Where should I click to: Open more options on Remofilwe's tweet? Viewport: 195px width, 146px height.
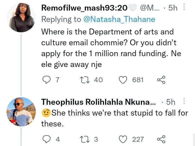184,7
